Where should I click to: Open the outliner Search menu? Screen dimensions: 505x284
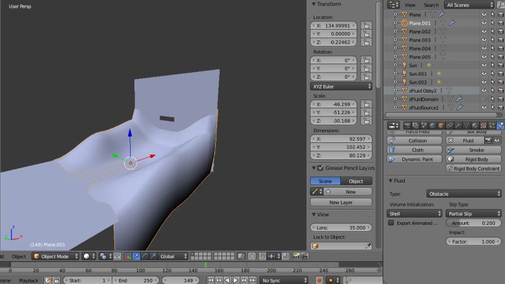point(431,5)
